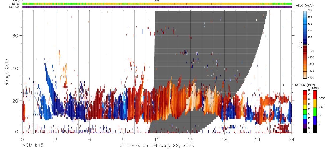
Task: Click the '300' positive velocity scale label
Action: click(x=310, y=24)
